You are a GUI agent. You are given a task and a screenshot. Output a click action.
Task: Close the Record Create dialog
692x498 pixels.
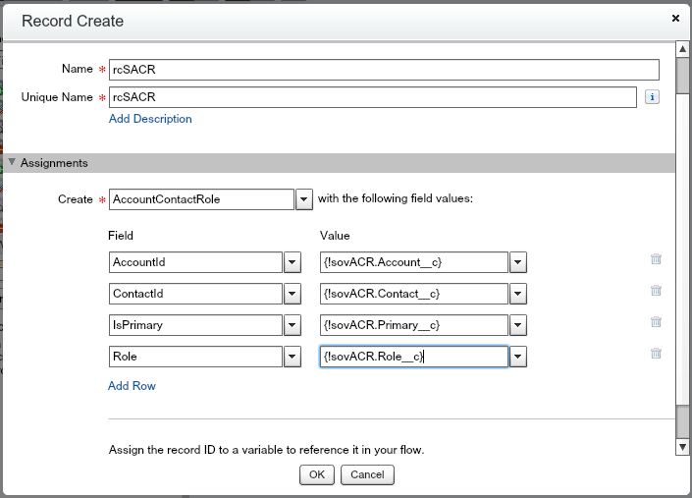point(675,18)
